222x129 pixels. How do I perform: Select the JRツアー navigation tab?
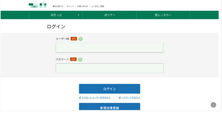click(x=110, y=15)
